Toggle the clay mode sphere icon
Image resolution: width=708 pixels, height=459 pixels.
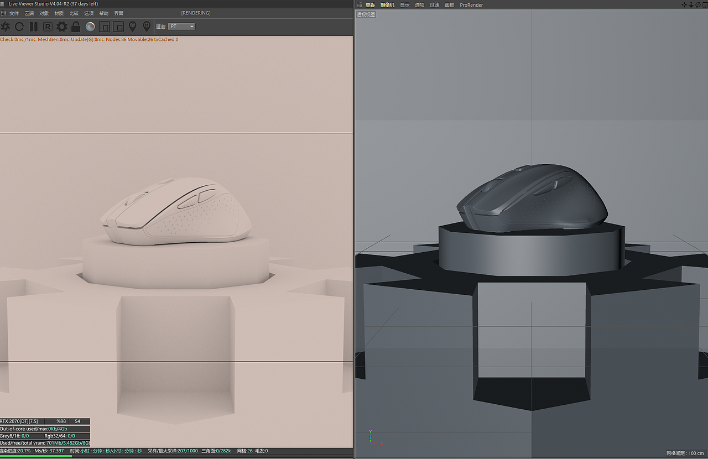(x=90, y=27)
